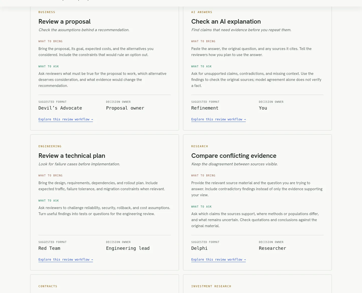Select the 'Refinement' format value
Screen dimensions: 362x293
[205, 108]
